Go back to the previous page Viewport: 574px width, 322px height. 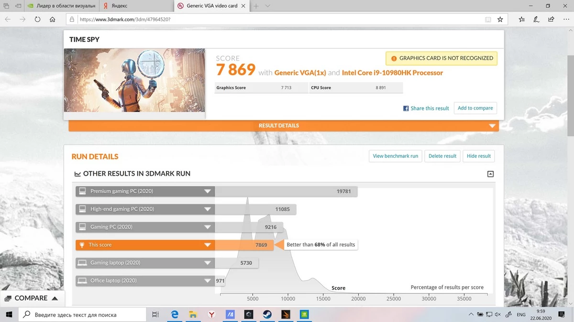[x=8, y=20]
